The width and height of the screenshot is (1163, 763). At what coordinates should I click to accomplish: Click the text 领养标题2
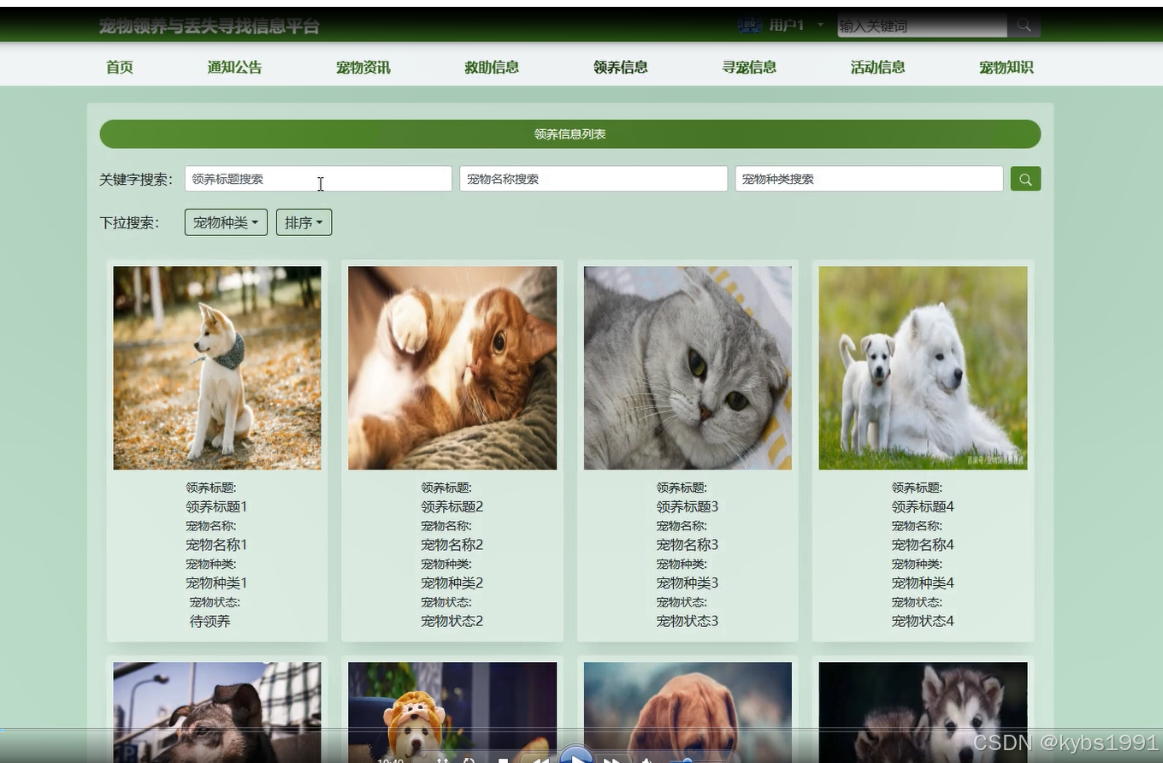pos(452,506)
